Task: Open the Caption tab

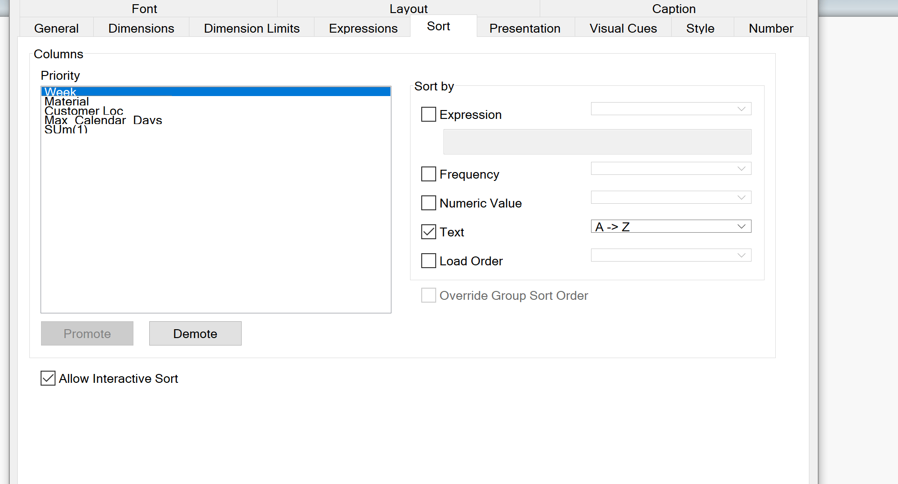Action: click(674, 8)
